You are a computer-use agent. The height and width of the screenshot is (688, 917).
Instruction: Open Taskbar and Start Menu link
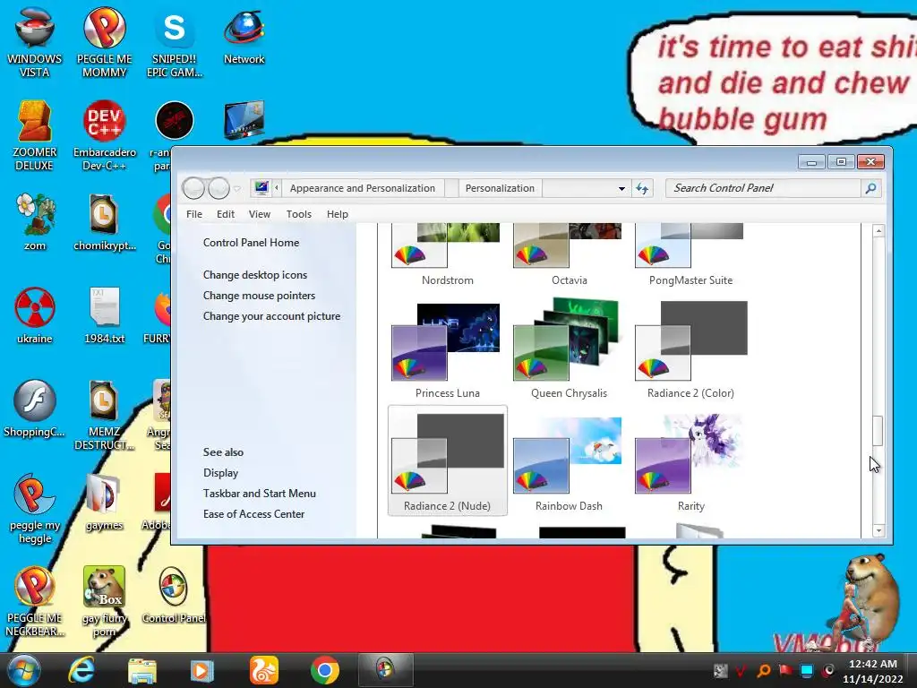(259, 494)
